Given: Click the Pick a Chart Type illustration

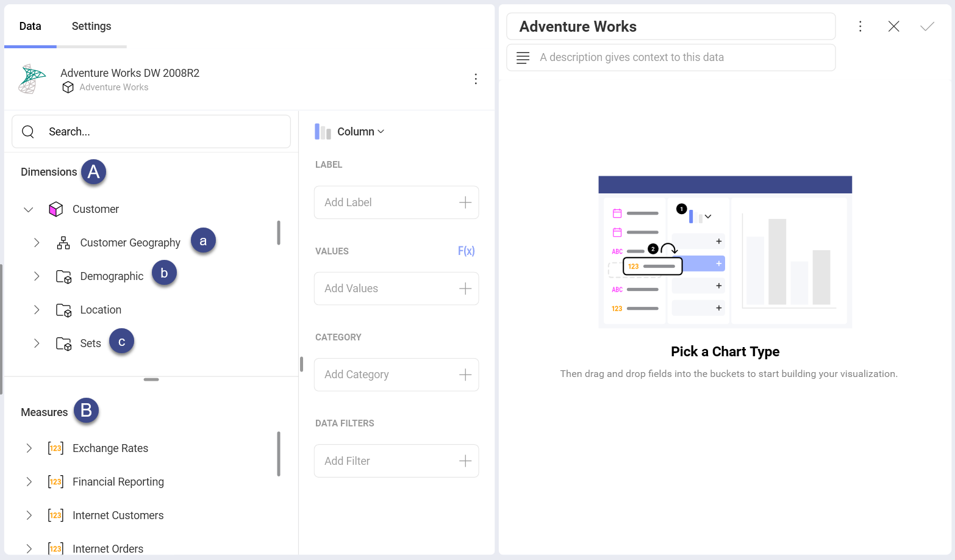Looking at the screenshot, I should point(725,252).
